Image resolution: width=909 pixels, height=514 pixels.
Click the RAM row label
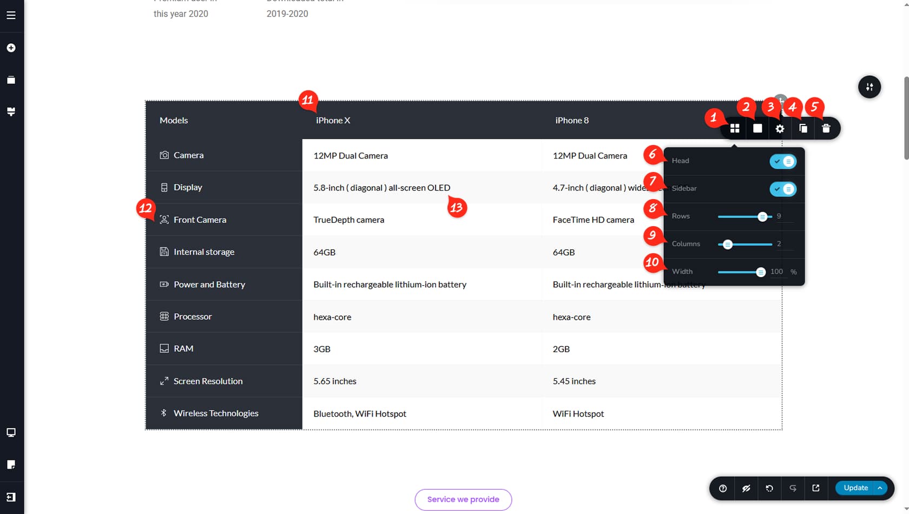pyautogui.click(x=183, y=348)
